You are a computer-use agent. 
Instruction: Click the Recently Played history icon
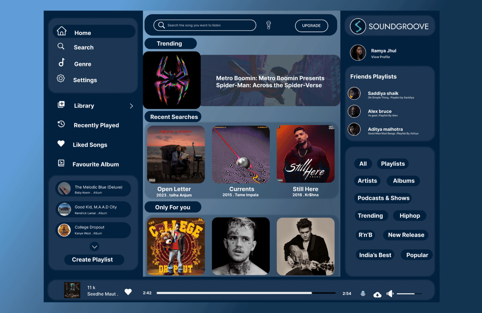(61, 124)
